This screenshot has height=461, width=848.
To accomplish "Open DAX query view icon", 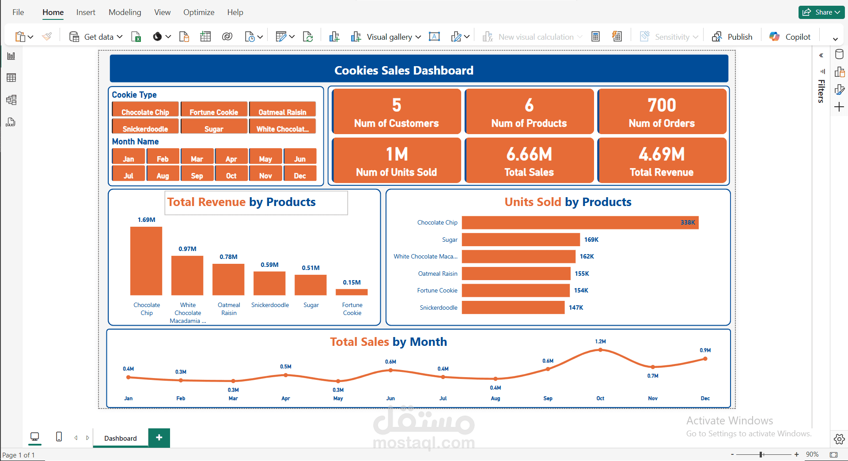I will tap(11, 122).
